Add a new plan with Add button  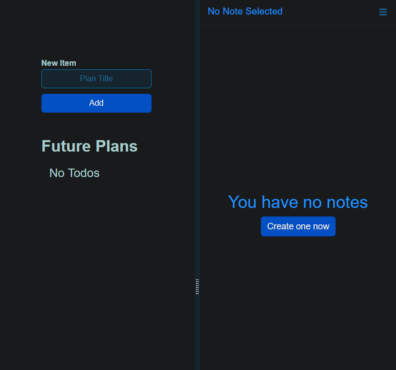[96, 103]
